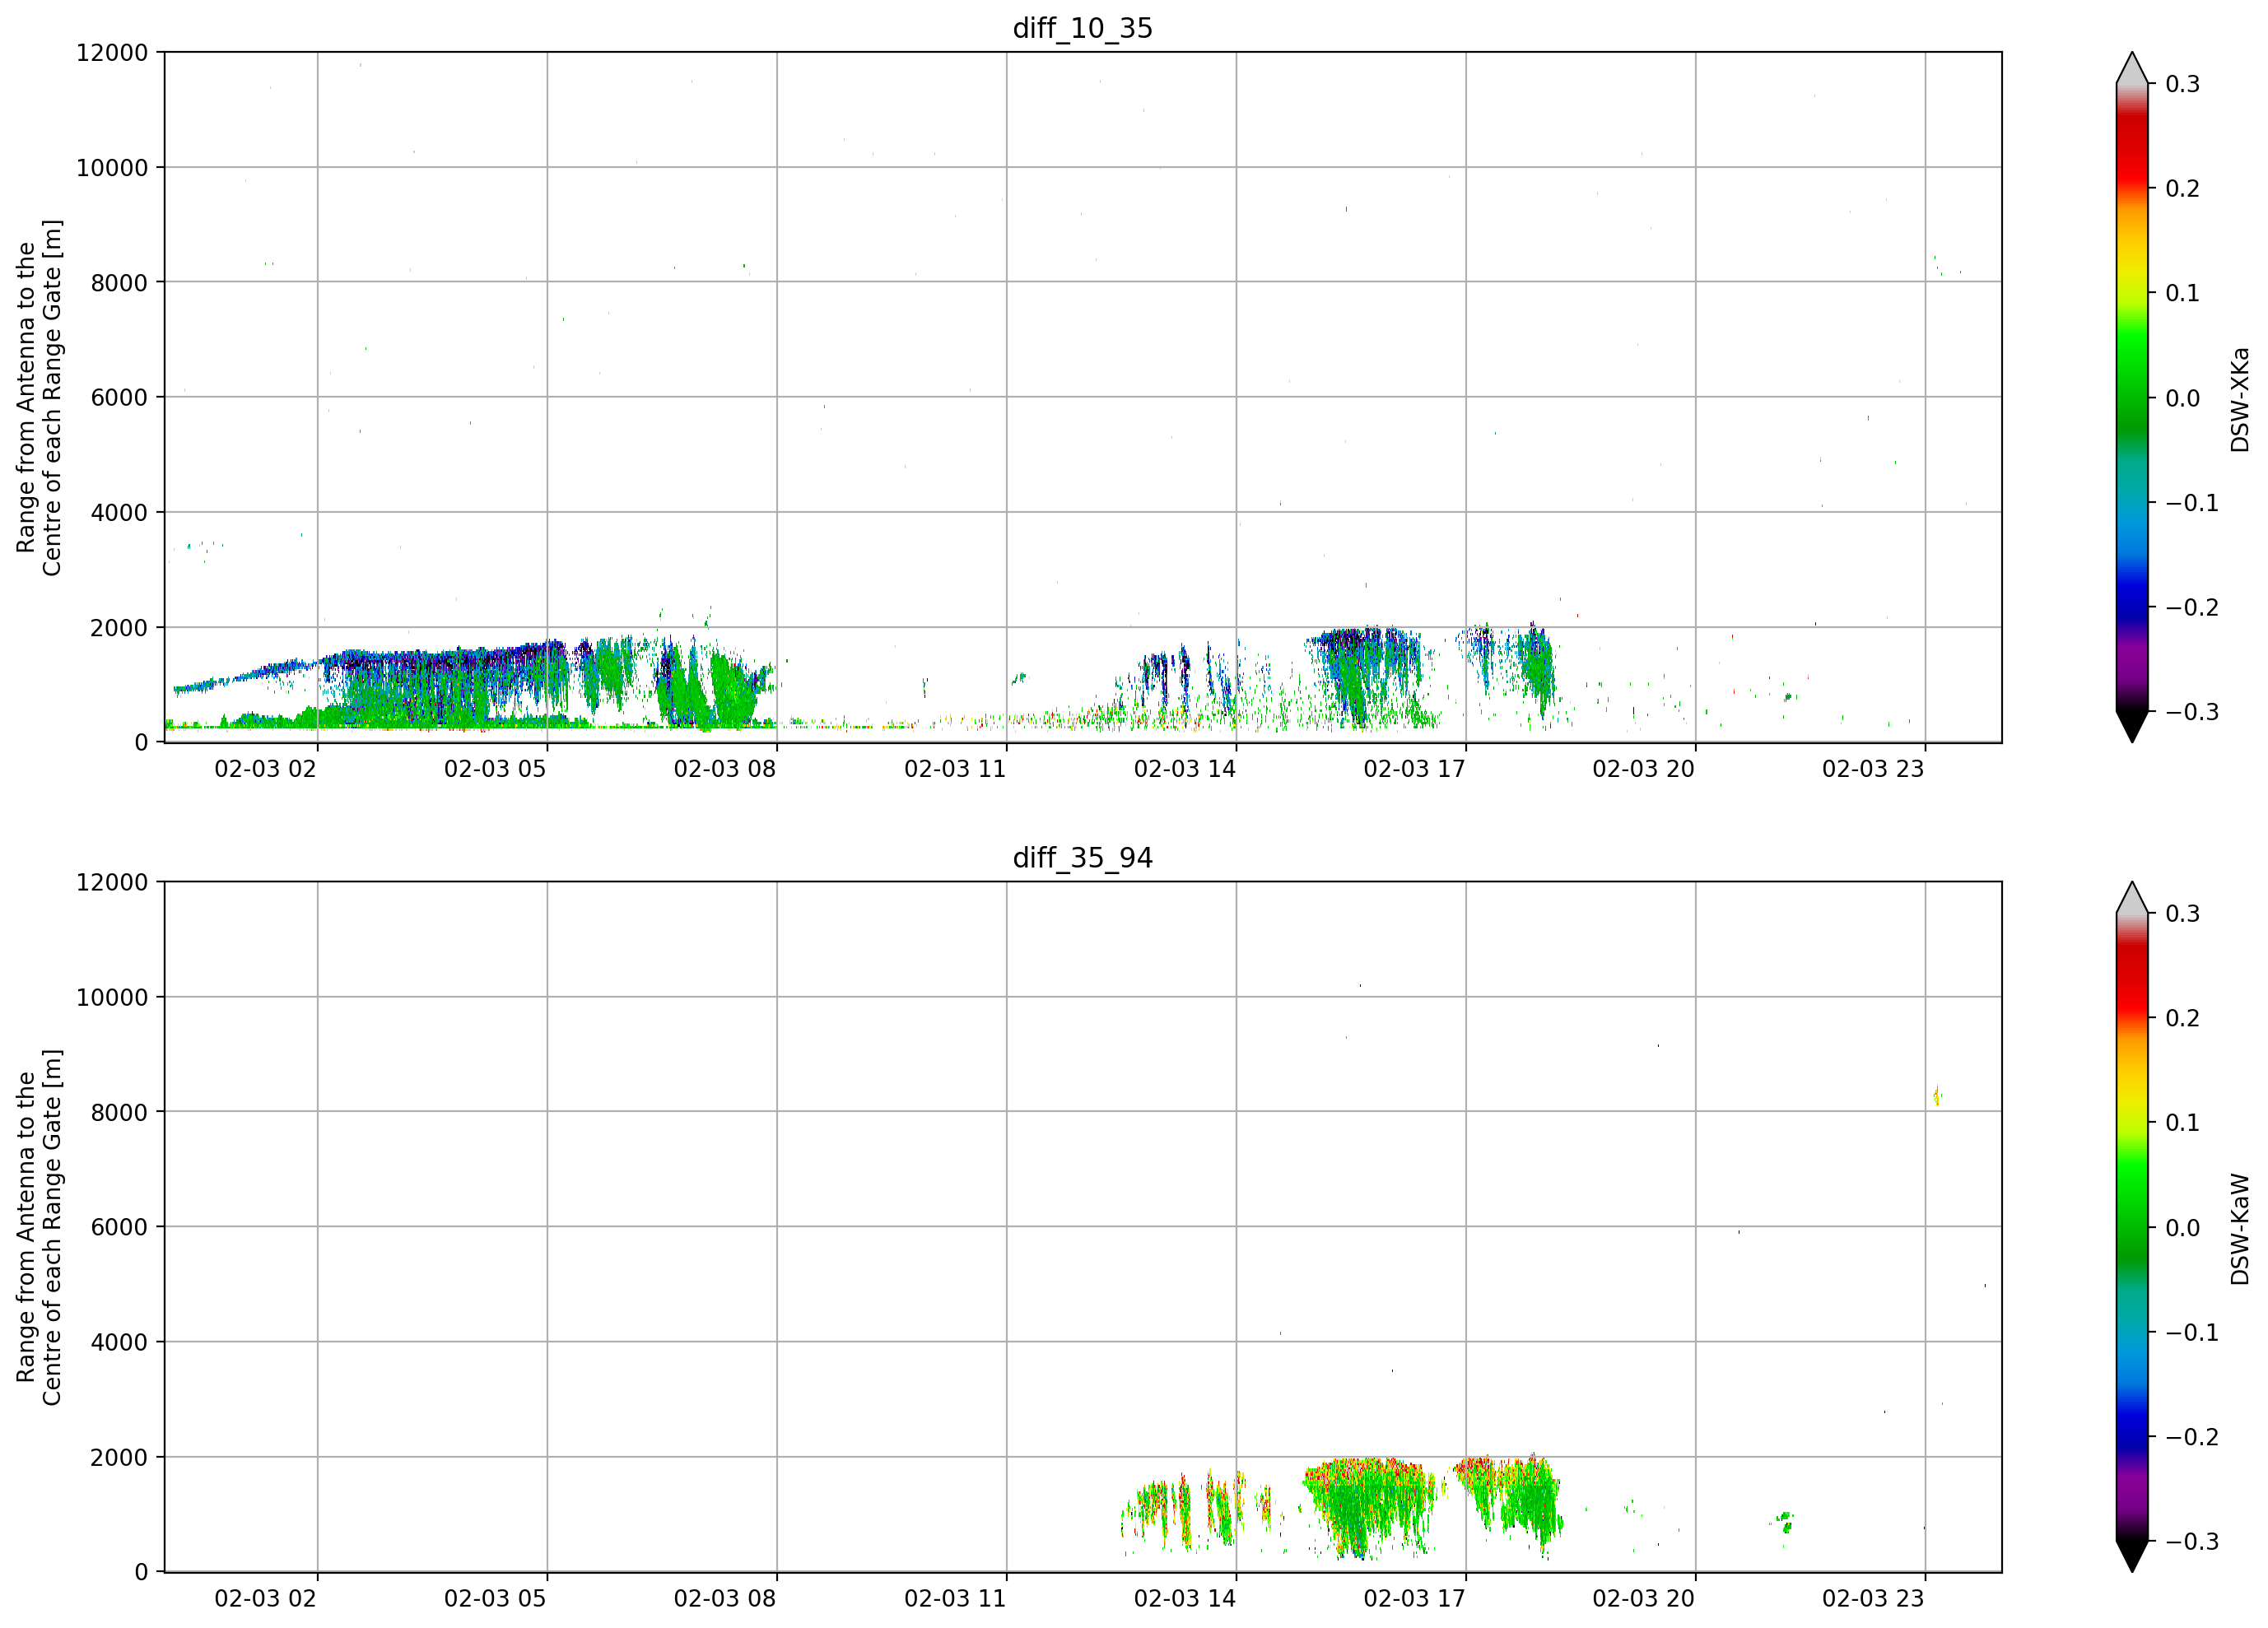Click the 0.0 tick on DSW-XKa colorbar
This screenshot has height=1628, width=2268.
2183,399
